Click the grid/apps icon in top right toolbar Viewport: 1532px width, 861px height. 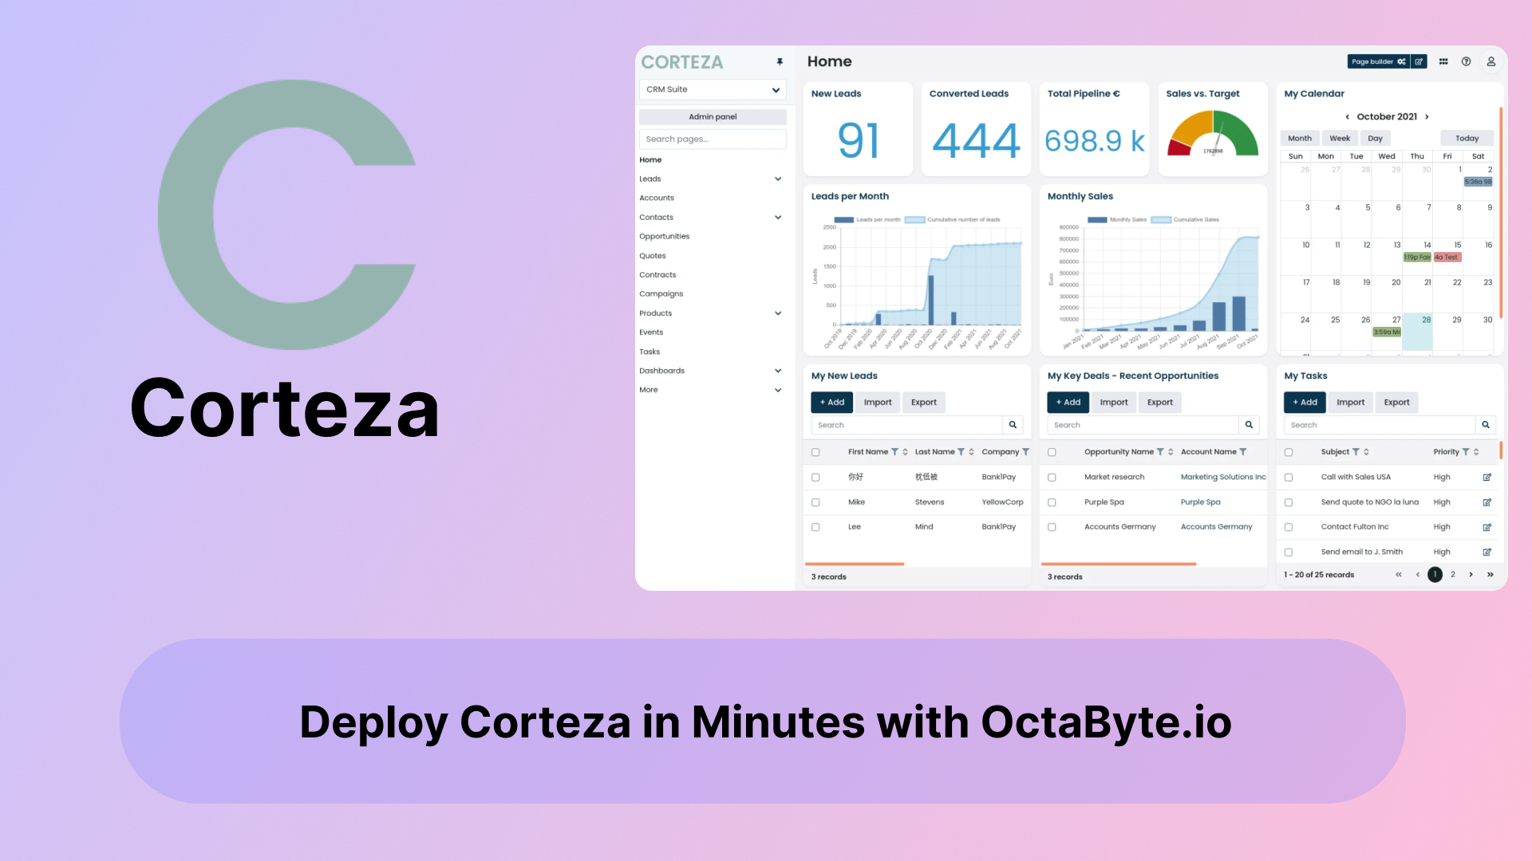point(1443,61)
